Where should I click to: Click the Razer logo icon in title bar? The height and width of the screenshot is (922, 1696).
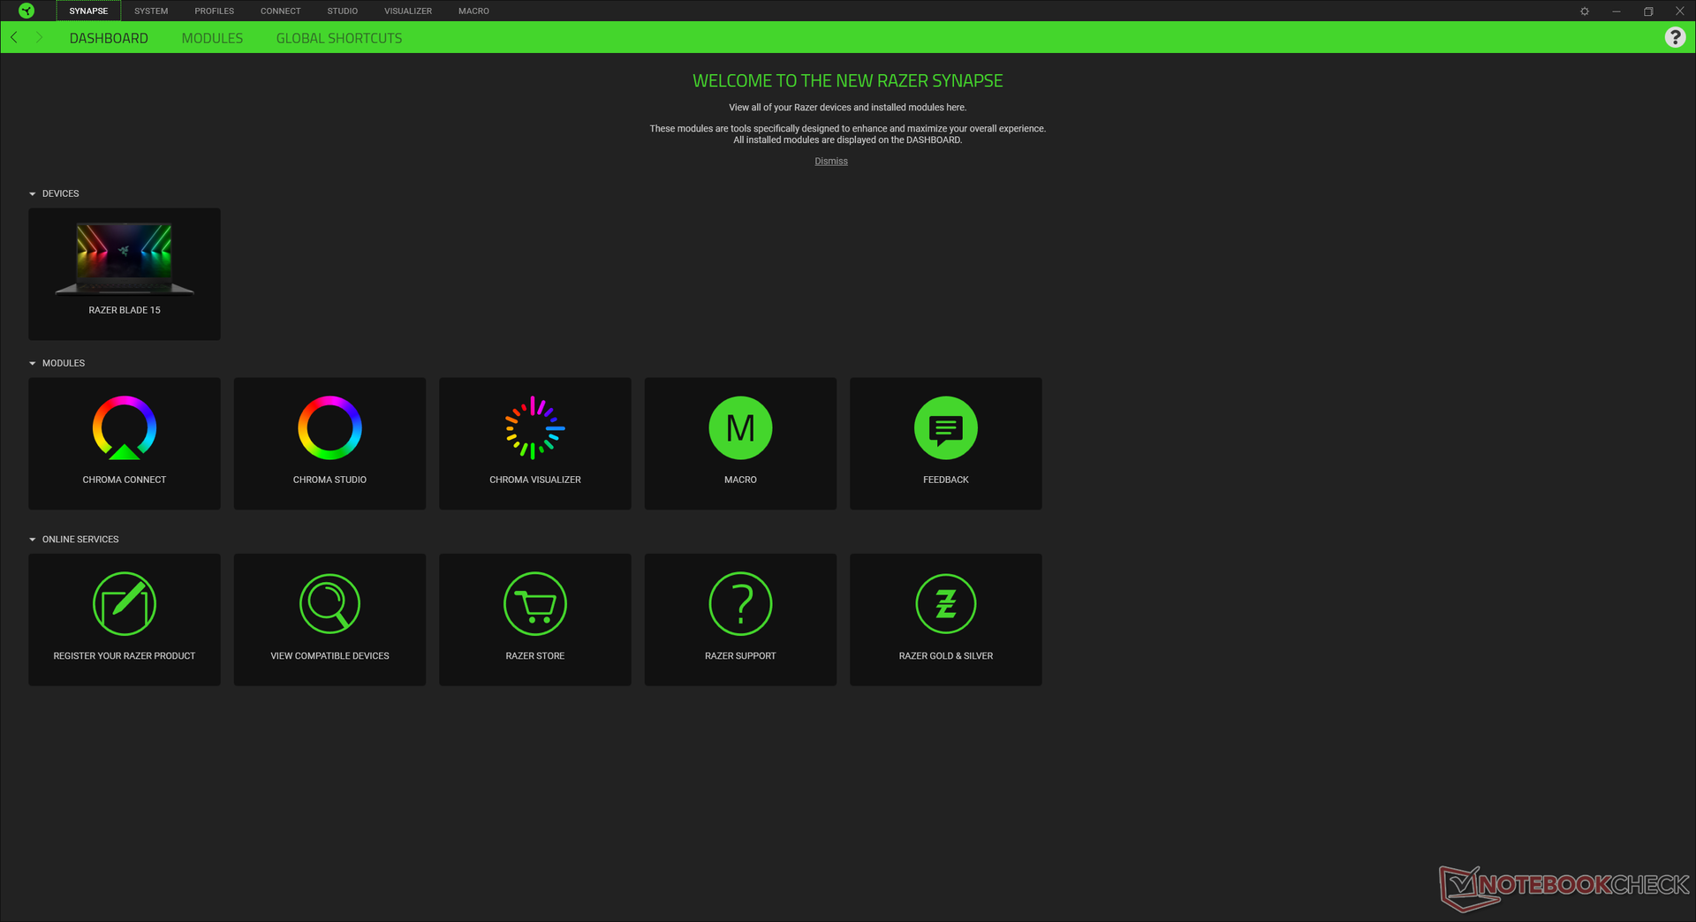point(26,11)
